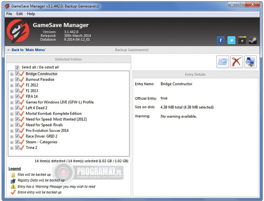Screen dimensions: 264x201
Task: Select the Burnout Paradise entry
Action: click(x=40, y=79)
